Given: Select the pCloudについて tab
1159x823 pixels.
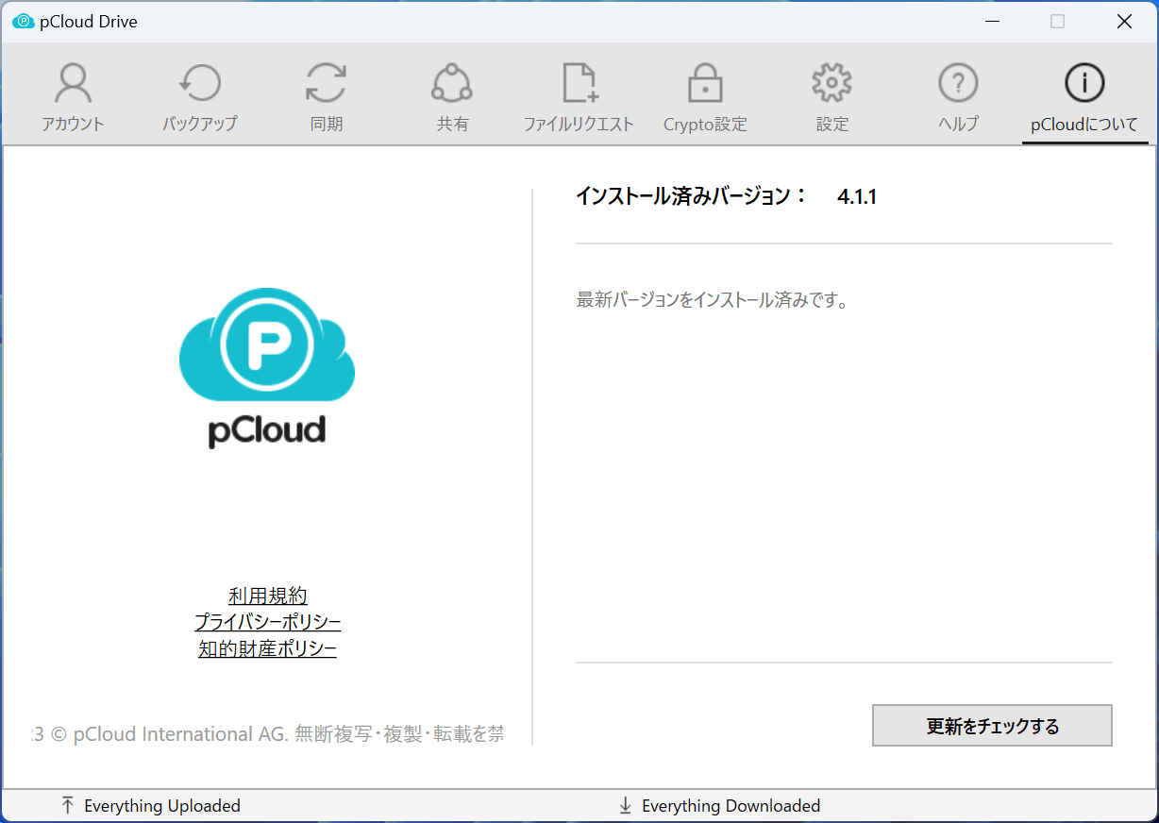Looking at the screenshot, I should [1084, 96].
